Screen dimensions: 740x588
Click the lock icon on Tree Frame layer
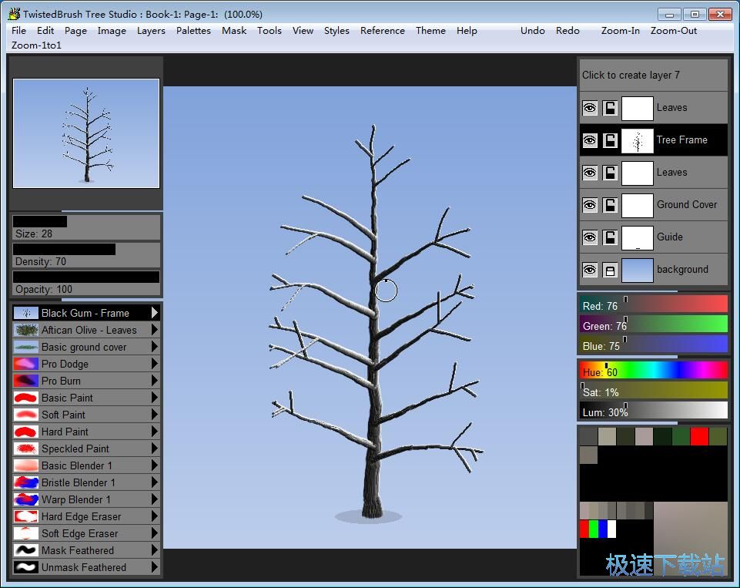coord(610,140)
